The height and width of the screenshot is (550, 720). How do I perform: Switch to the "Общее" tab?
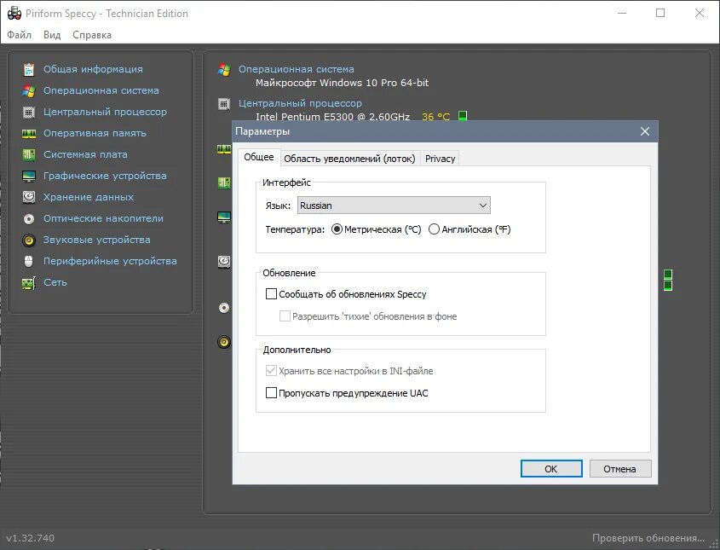[259, 157]
